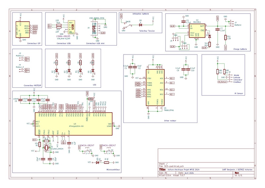Click the "Charge batterie" label
Image resolution: width=265 pixels, height=188 pixels.
(x=240, y=49)
